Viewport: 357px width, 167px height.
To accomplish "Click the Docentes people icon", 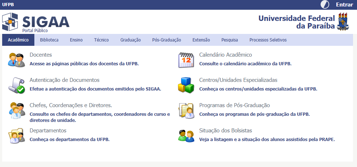I will tap(16, 60).
